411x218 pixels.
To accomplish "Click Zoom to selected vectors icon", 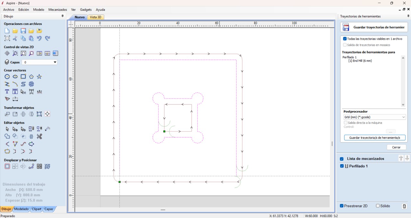I will click(x=31, y=53).
